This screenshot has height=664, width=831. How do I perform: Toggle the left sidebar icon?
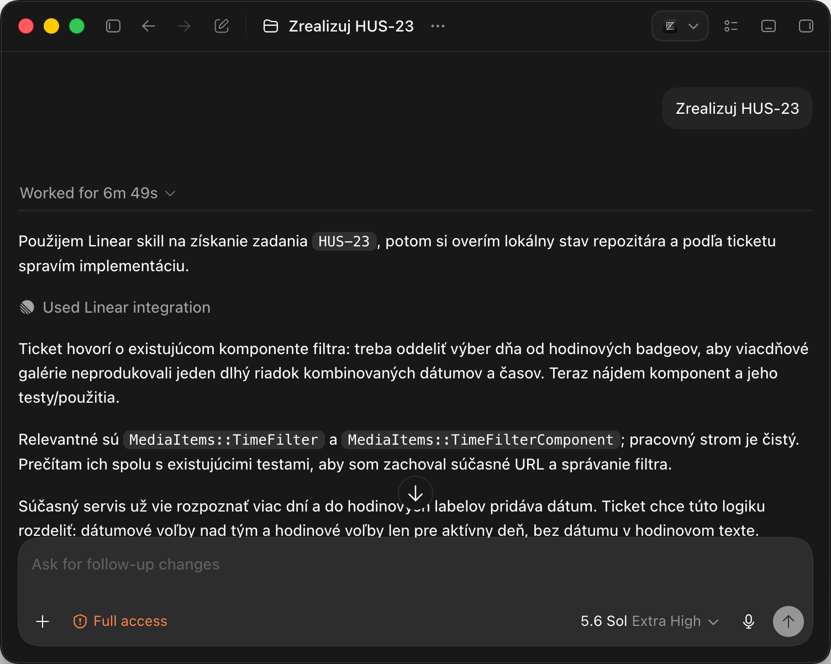(x=113, y=26)
